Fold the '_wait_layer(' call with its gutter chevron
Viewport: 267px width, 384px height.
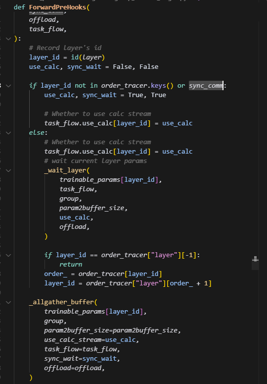8,170
